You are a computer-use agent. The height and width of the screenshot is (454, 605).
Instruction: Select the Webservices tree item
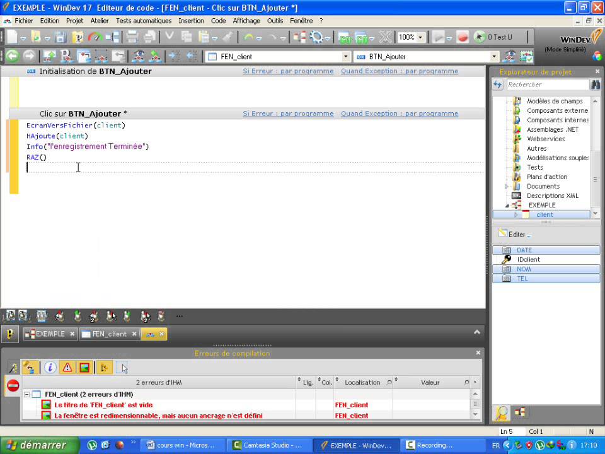(x=546, y=139)
